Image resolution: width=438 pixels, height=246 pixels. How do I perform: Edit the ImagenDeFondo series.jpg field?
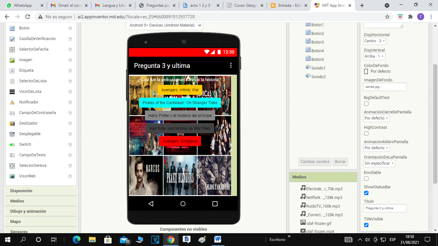[385, 87]
